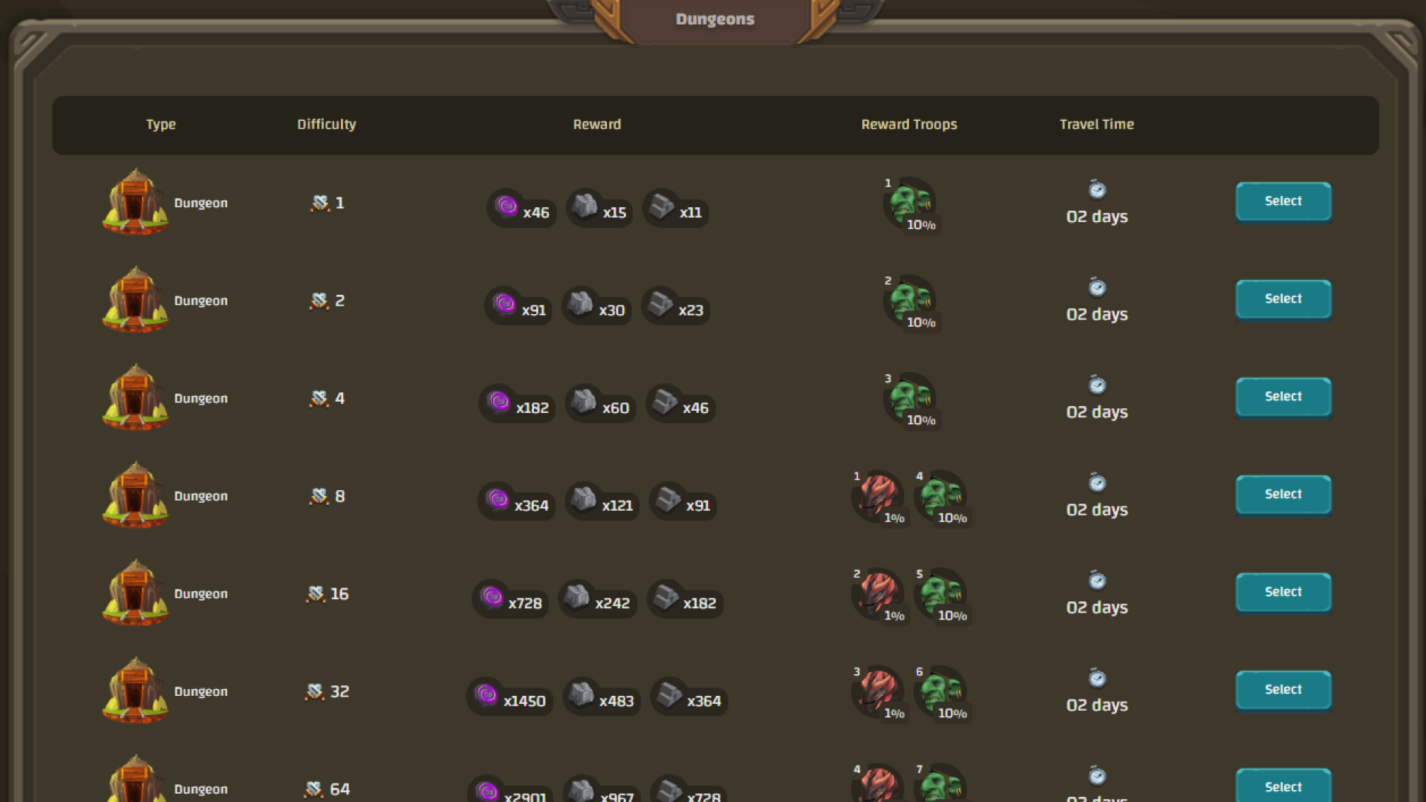Click the stopwatch icon in difficulty 4 row
Viewport: 1426px width, 802px height.
point(1097,385)
